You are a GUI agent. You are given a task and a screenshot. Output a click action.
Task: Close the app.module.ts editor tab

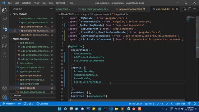177,9
